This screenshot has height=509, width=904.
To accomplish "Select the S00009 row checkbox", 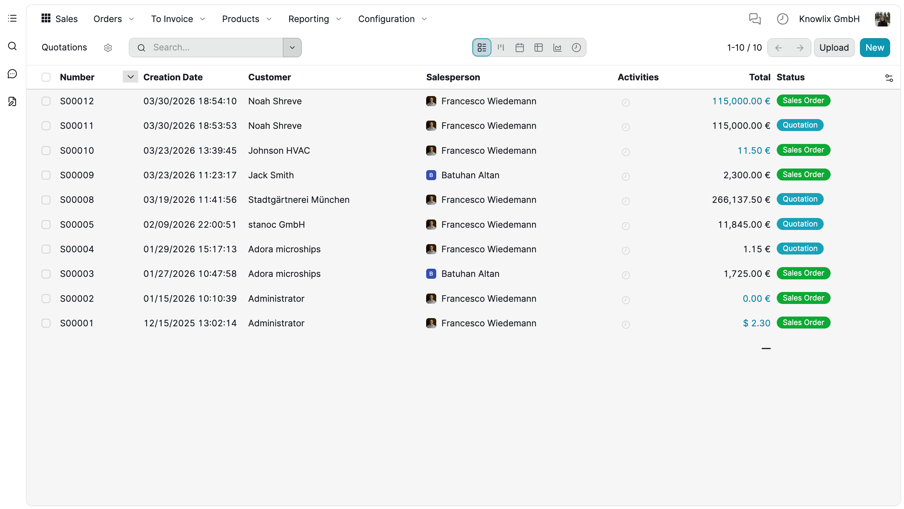I will pyautogui.click(x=46, y=175).
